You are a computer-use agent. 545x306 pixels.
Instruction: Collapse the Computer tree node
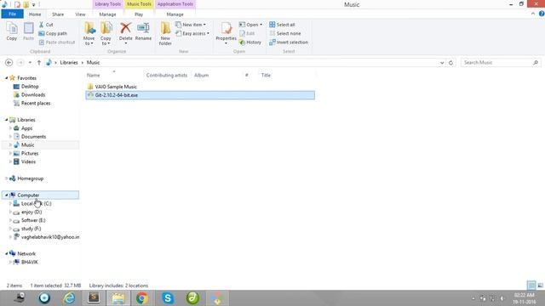[6, 195]
